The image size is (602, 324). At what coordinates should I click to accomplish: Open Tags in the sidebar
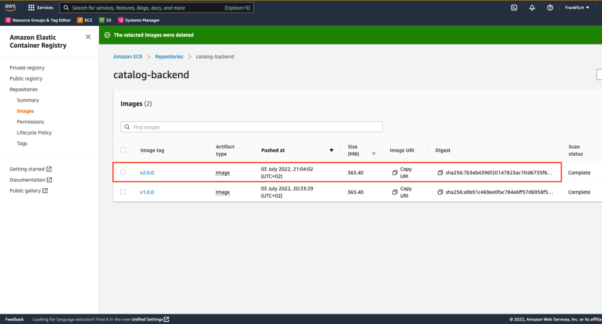[x=22, y=143]
